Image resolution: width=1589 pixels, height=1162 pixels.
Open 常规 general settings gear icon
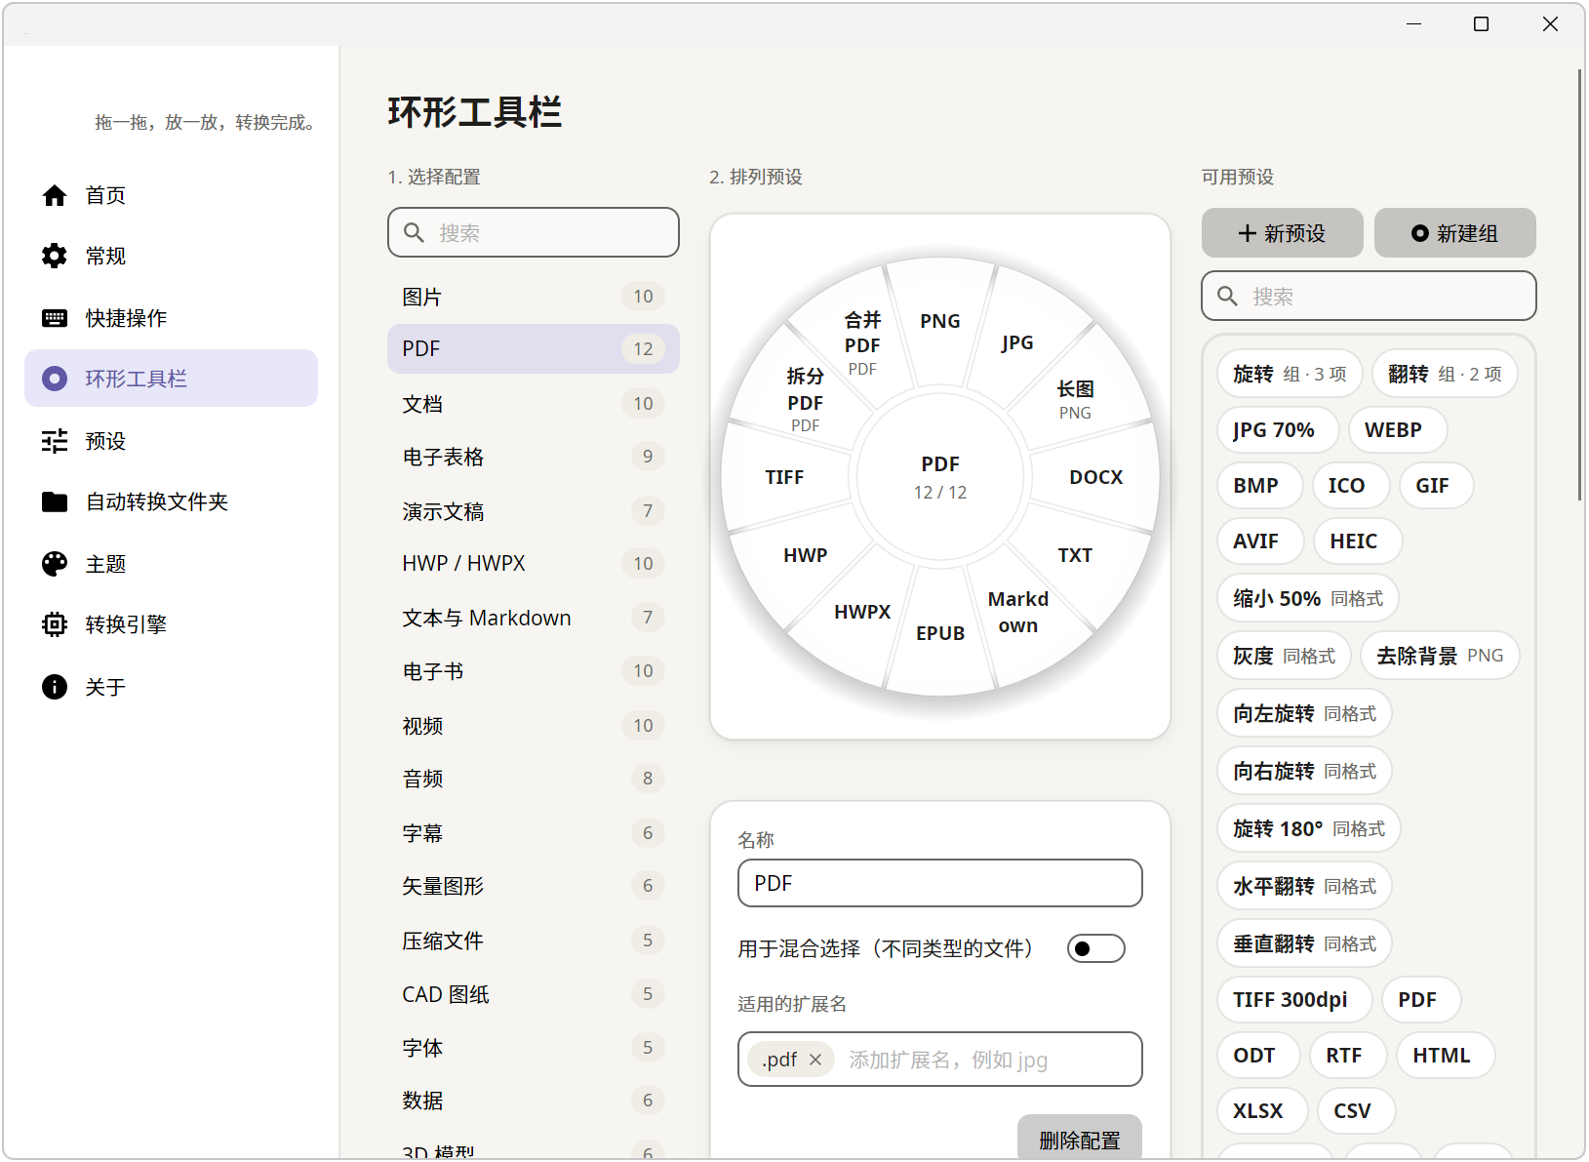55,256
